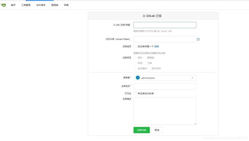Image resolution: width=249 pixels, height=141 pixels.
Task: Tick the 合并请求 migration item checkbox
Action: pyautogui.click(x=135, y=68)
